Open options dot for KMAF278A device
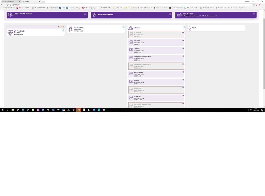The image size is (265, 196). pos(183,96)
